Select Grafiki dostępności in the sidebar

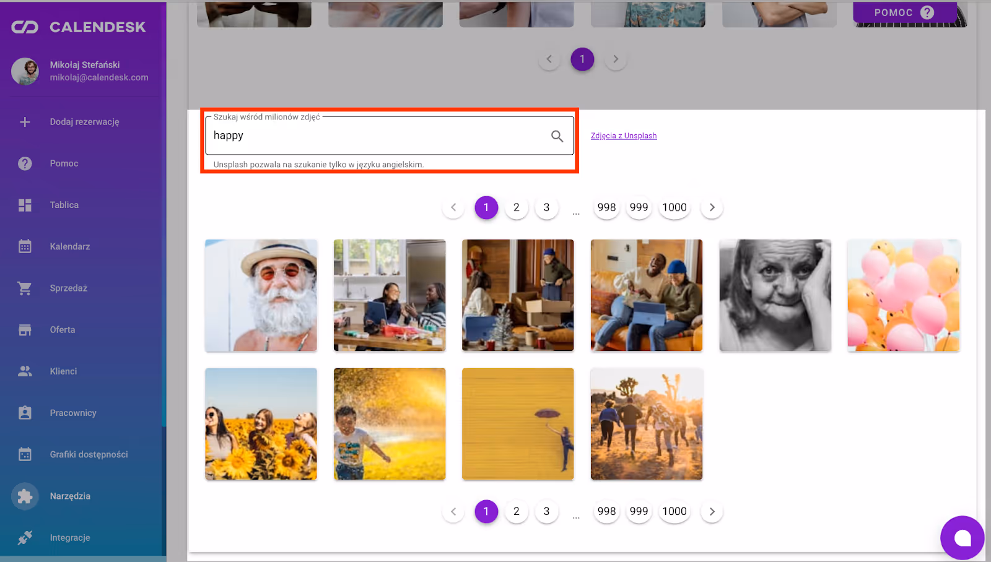(x=25, y=454)
